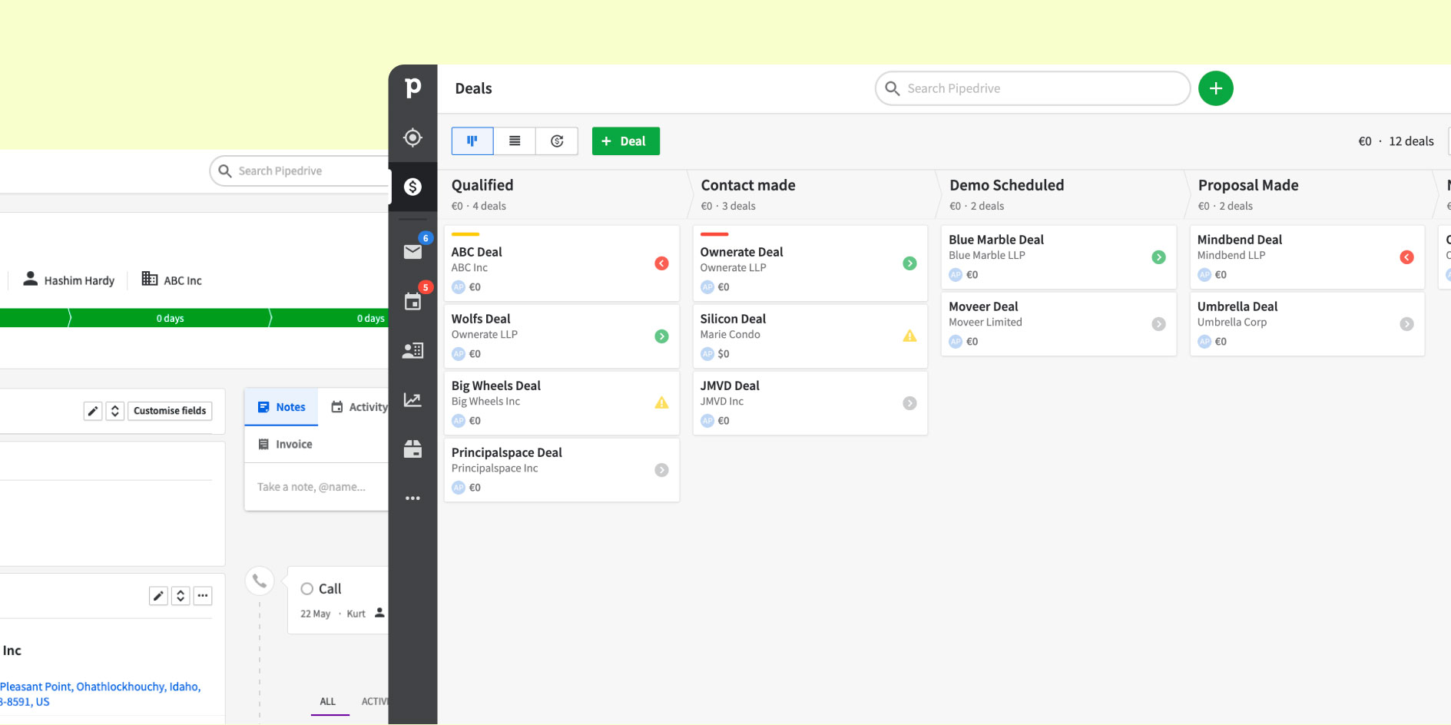Click grey activity icon on Principalspace Deal
Image resolution: width=1451 pixels, height=725 pixels.
click(661, 470)
